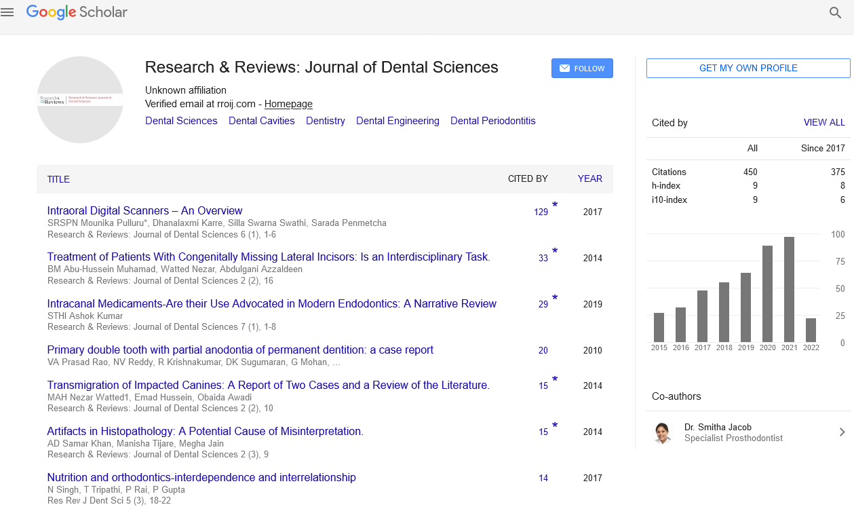Sort publications by Year column
This screenshot has width=854, height=509.
click(589, 178)
